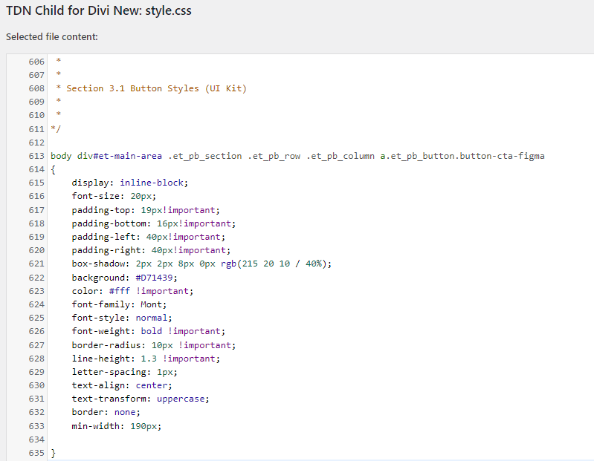Image resolution: width=594 pixels, height=461 pixels.
Task: Click the opening curly brace on line 614
Action: click(x=53, y=169)
